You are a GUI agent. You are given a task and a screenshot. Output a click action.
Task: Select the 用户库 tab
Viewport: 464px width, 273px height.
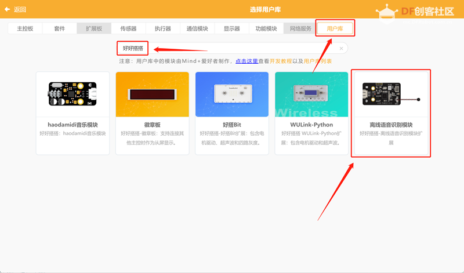335,28
